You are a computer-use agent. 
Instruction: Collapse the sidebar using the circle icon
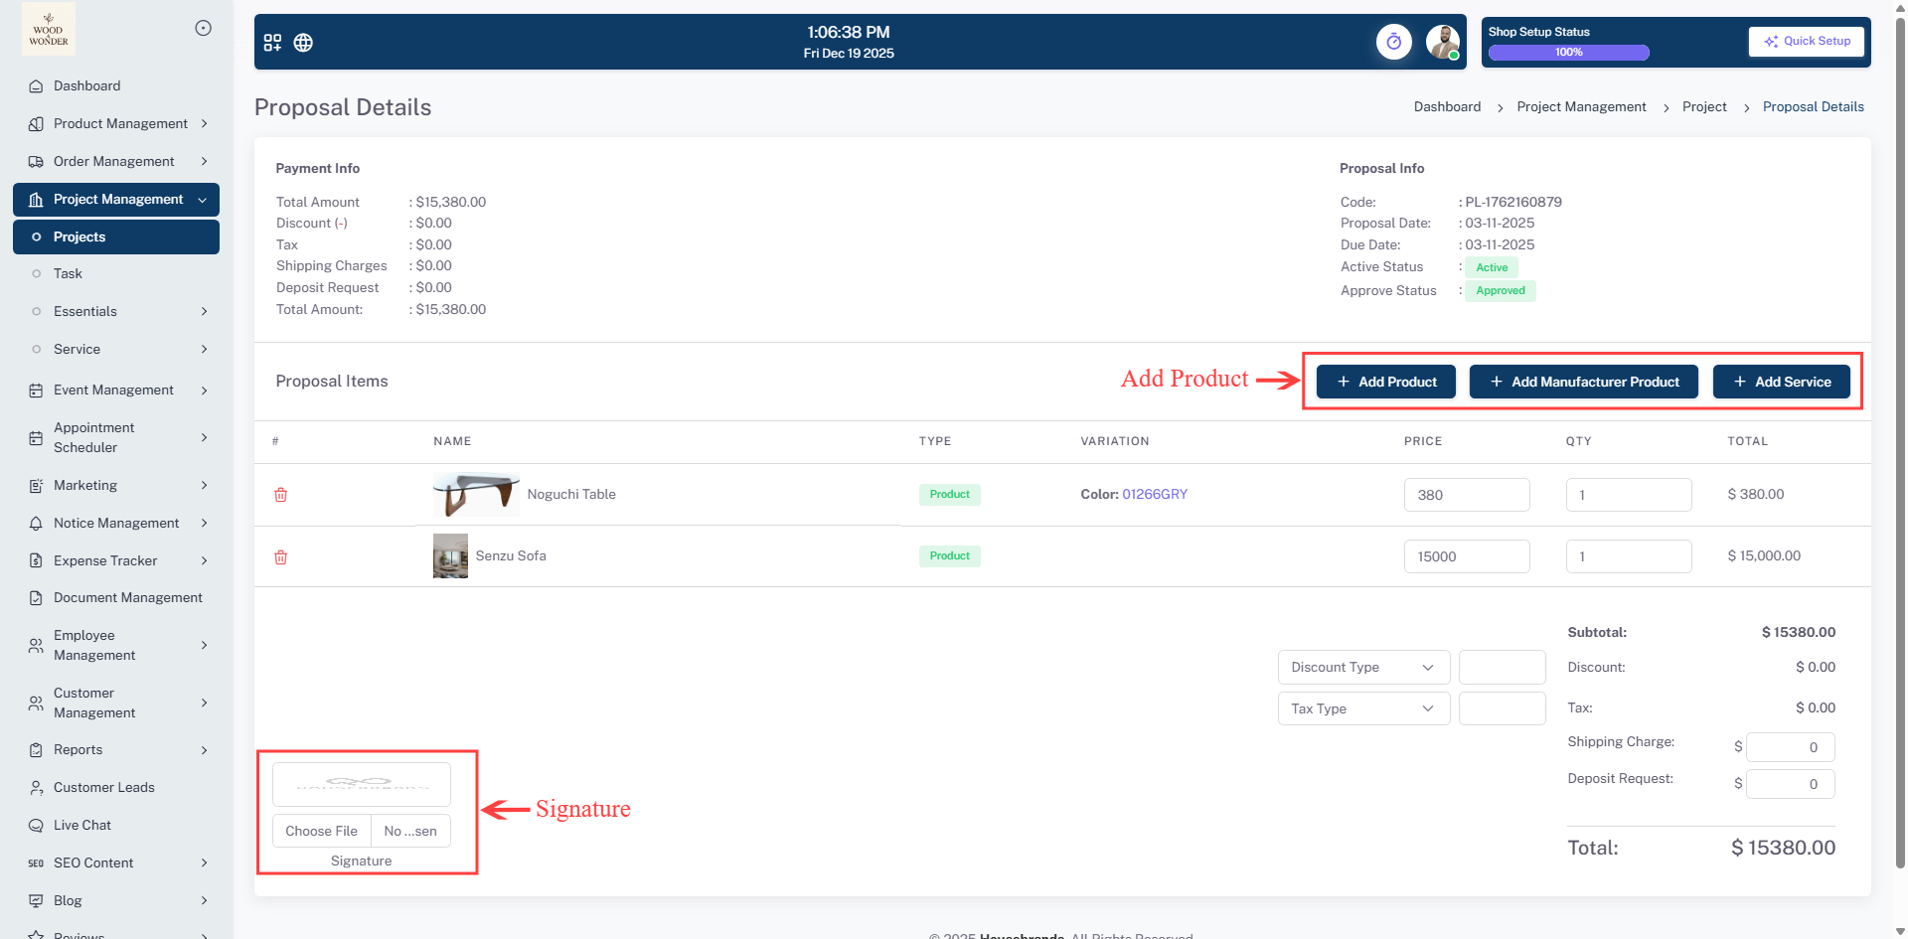coord(203,28)
